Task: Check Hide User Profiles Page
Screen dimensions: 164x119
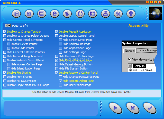Action: [x=60, y=85]
